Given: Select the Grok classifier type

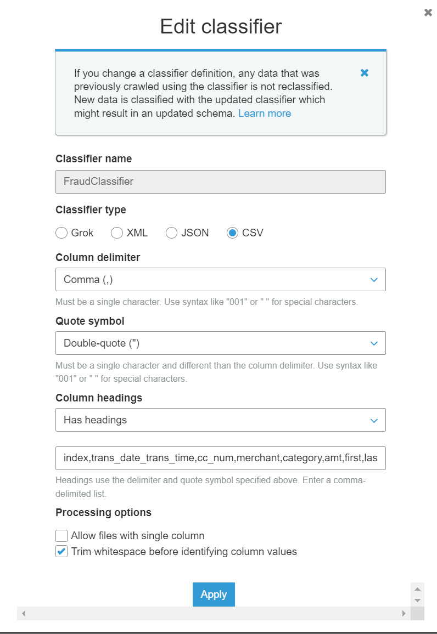Looking at the screenshot, I should coord(61,233).
